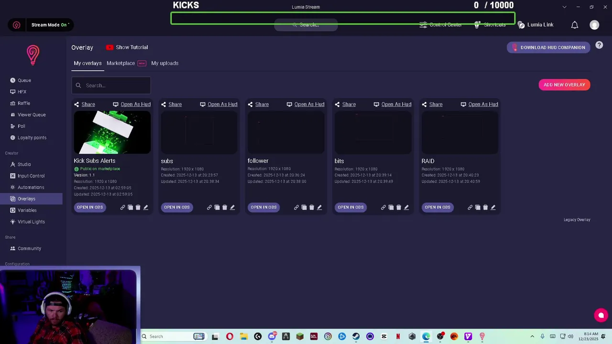Open File Explorer from taskbar
This screenshot has width=612, height=344.
coord(243,336)
